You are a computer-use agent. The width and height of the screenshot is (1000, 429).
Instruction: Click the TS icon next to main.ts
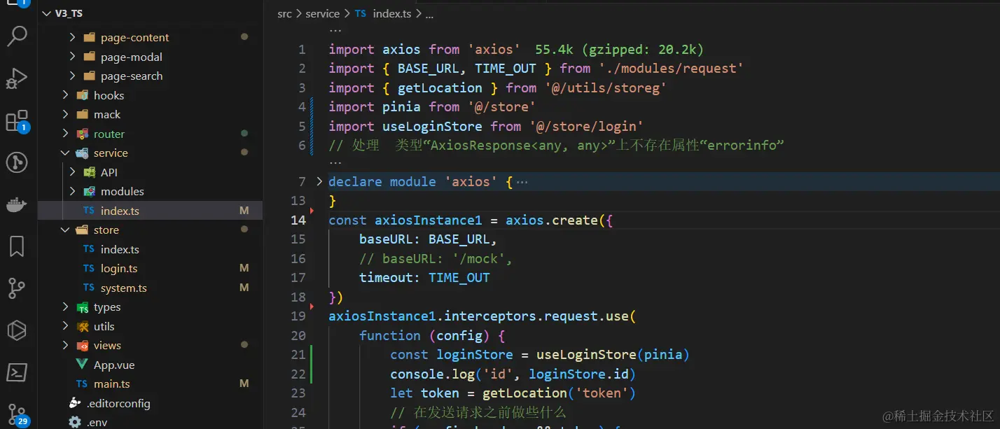pyautogui.click(x=82, y=384)
